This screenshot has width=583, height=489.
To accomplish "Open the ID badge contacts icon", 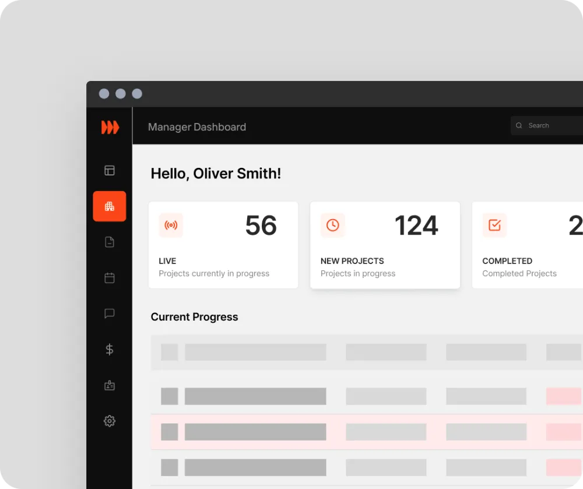I will [110, 385].
